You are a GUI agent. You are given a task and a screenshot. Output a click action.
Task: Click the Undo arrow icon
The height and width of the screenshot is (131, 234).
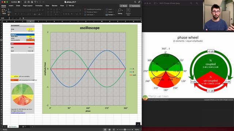click(35, 2)
